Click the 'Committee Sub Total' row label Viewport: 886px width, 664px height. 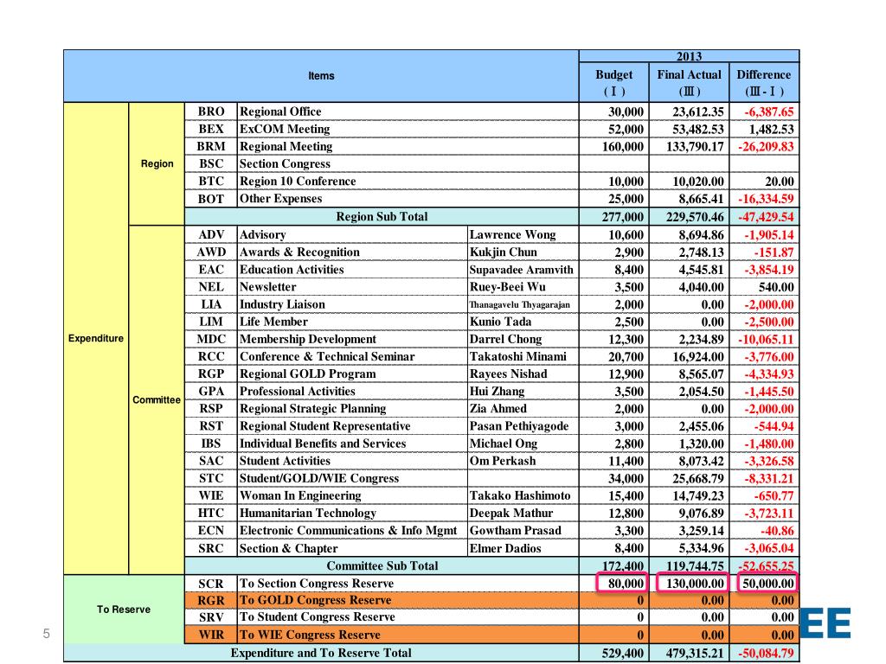(382, 565)
